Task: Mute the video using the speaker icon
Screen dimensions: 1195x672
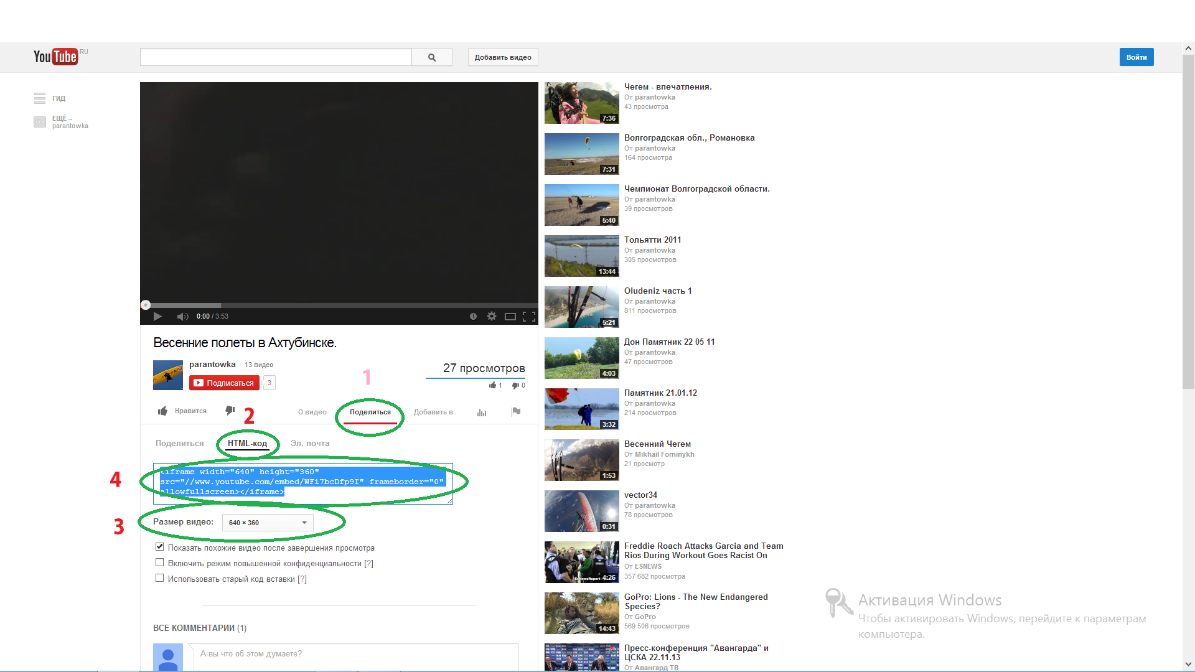Action: [182, 316]
